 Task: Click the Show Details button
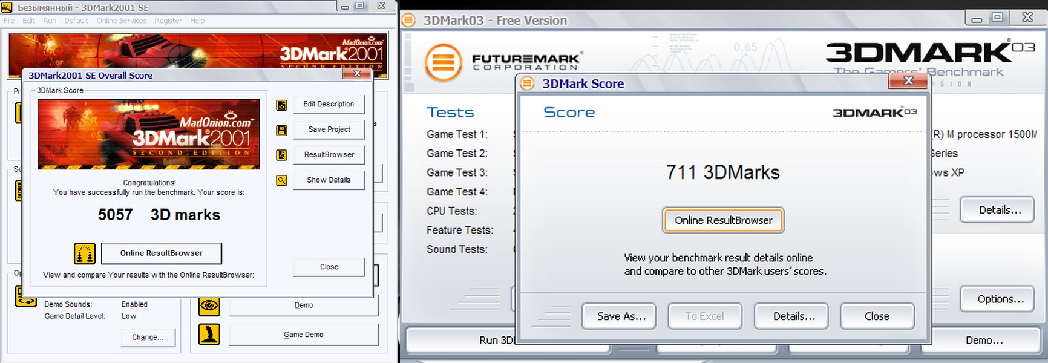329,180
